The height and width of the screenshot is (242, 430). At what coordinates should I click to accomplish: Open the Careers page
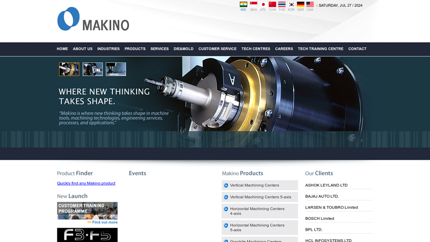284,49
